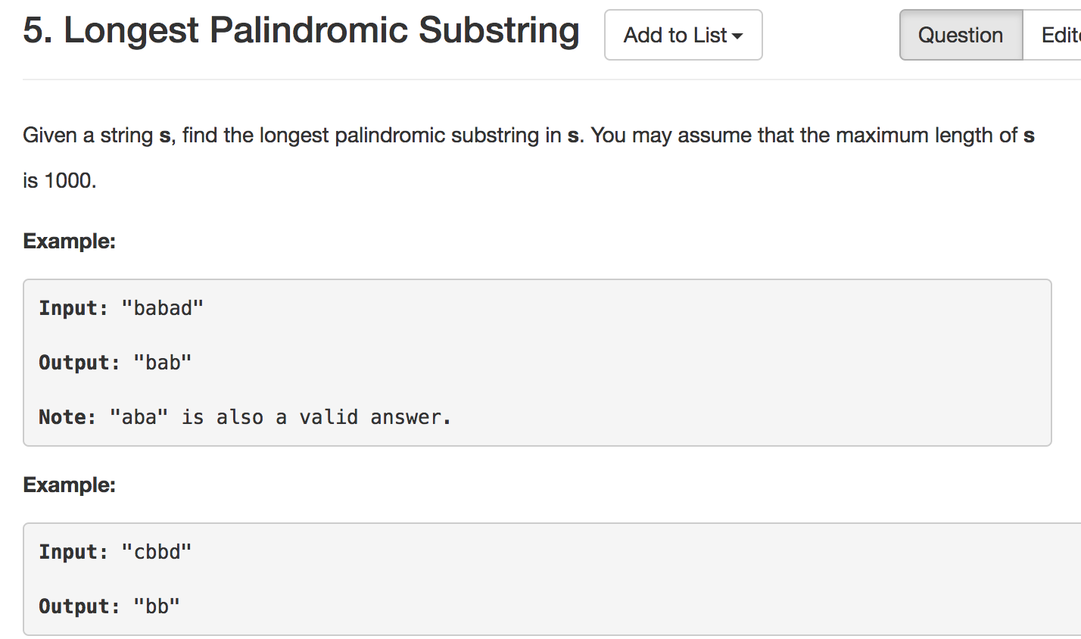
Task: Click the Output "bab" line
Action: (115, 363)
